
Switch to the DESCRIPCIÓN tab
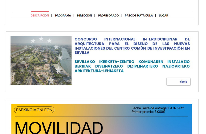click(40, 16)
